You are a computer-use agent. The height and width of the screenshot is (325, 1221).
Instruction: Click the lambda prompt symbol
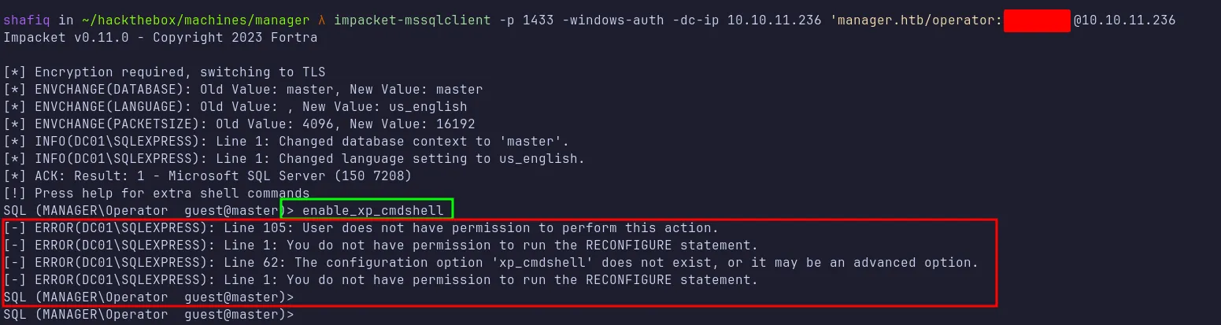pos(322,20)
